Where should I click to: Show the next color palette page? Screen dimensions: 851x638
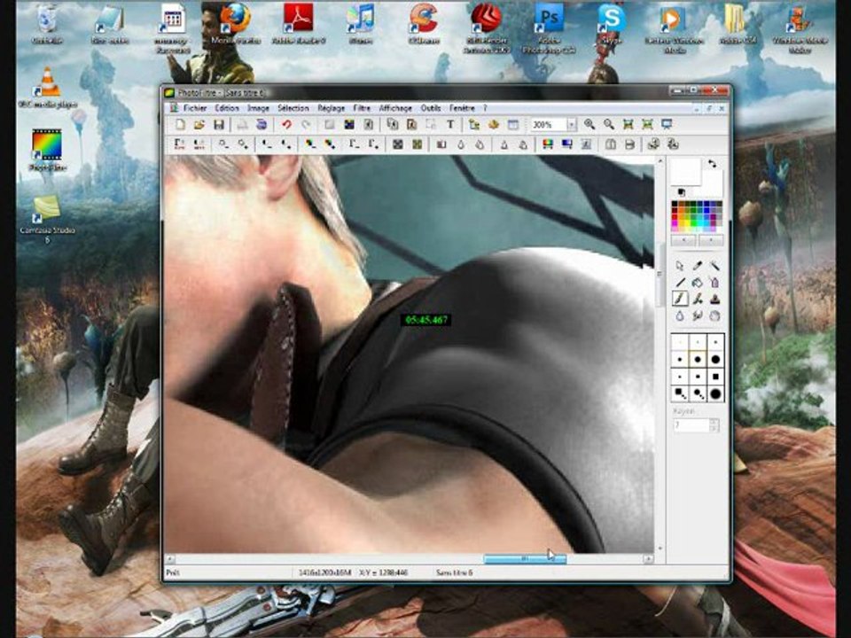tap(710, 240)
